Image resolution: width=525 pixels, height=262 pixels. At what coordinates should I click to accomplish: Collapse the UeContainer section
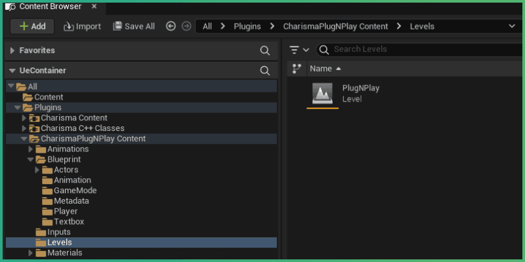(x=12, y=71)
